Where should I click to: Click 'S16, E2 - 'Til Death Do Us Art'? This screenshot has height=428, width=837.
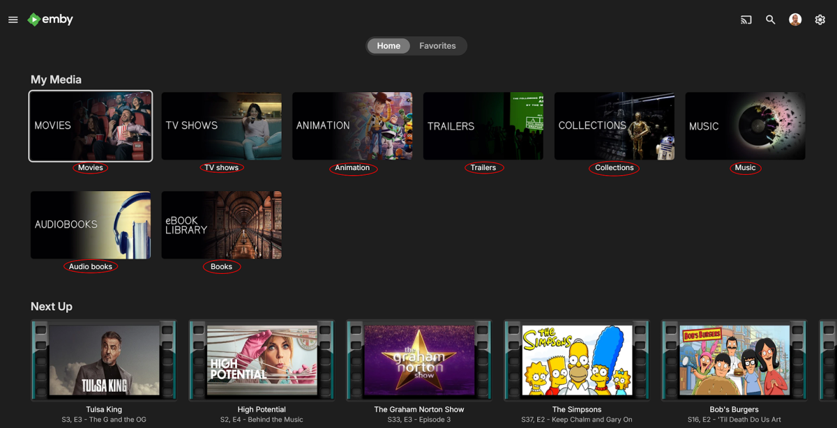[734, 420]
